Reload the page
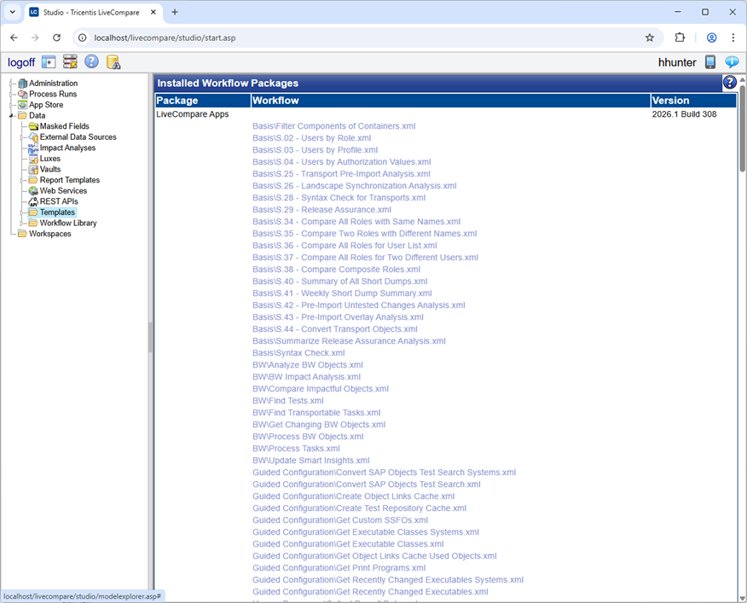The width and height of the screenshot is (747, 603). [56, 38]
